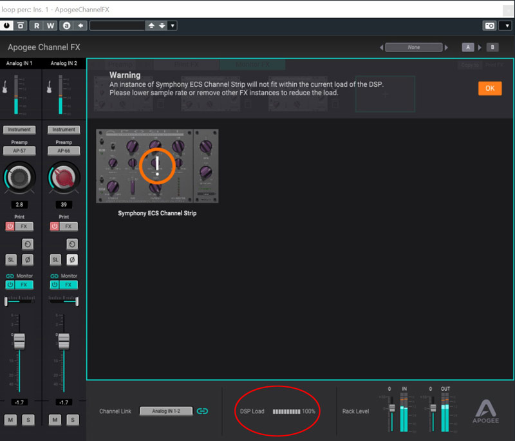This screenshot has width=515, height=441.
Task: Open the AP-57 preamp selector
Action: [x=19, y=151]
